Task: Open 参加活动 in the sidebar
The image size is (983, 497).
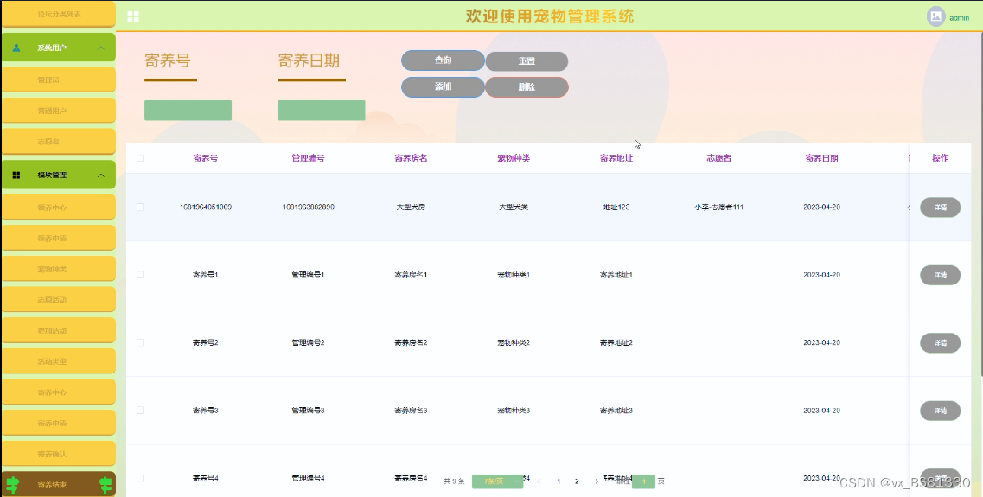Action: point(59,329)
